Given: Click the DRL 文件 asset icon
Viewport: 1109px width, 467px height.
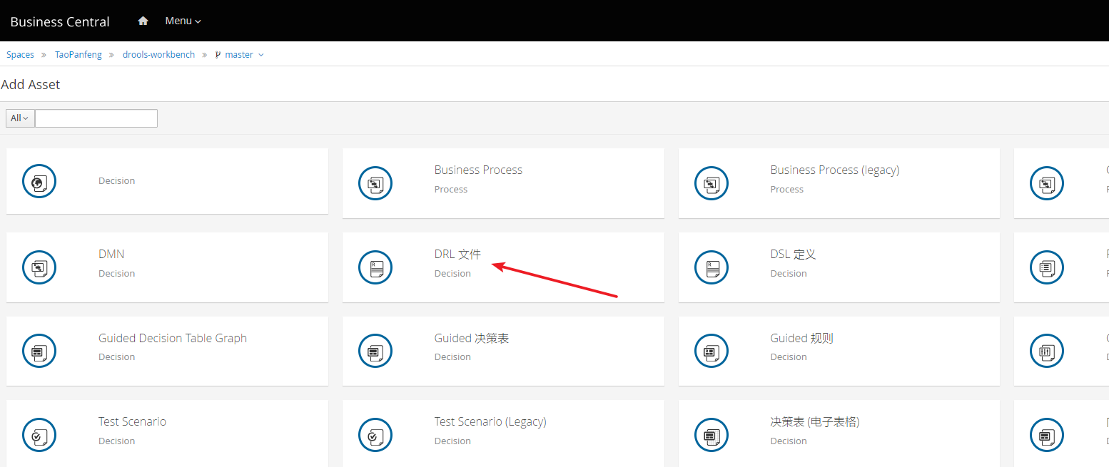Looking at the screenshot, I should tap(375, 267).
